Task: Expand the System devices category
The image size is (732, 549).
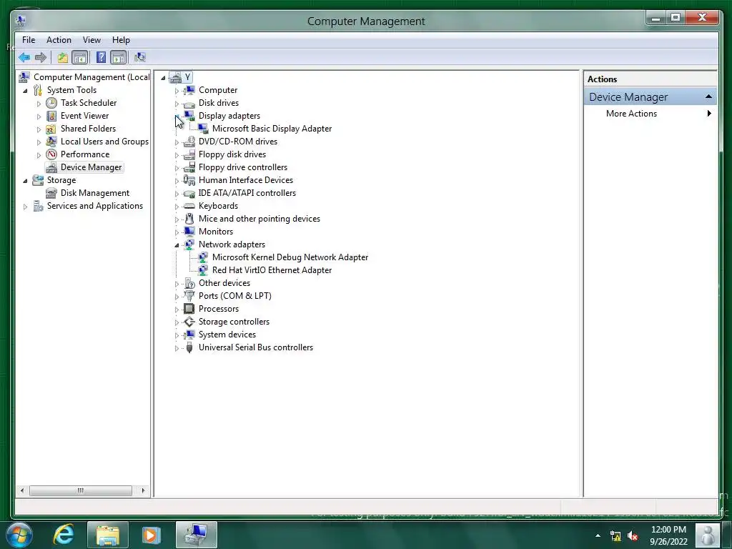Action: 177,335
